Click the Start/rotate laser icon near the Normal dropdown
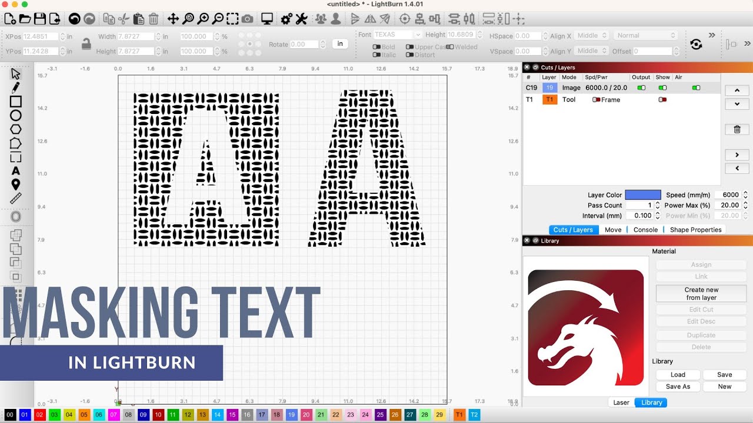Screen dimensions: 753x423 click(x=697, y=44)
